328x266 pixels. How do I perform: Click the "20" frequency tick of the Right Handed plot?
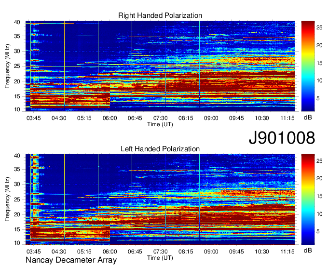17,81
